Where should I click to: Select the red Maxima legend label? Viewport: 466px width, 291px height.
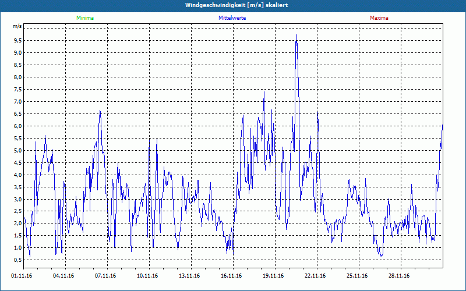tap(379, 18)
